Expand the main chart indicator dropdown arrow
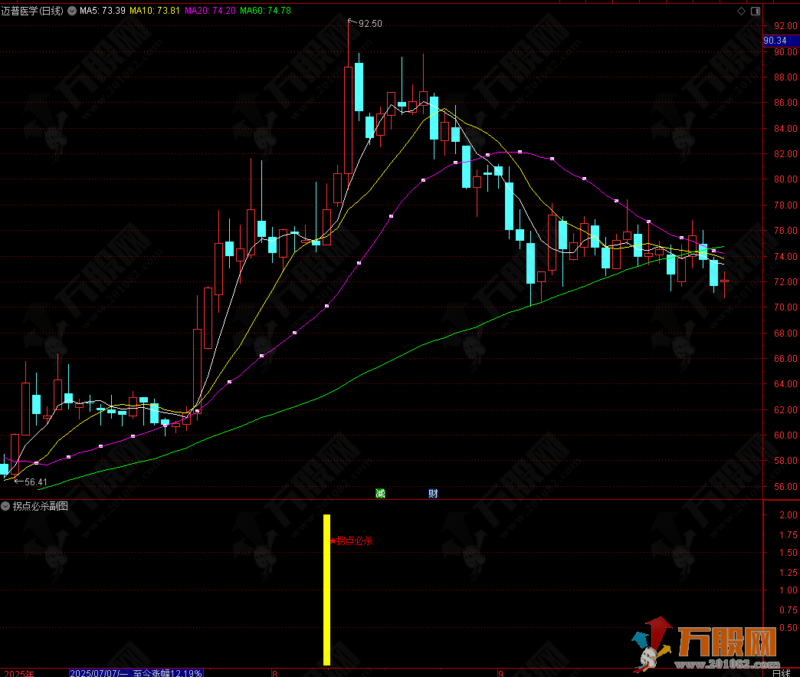This screenshot has height=677, width=800. click(x=72, y=12)
